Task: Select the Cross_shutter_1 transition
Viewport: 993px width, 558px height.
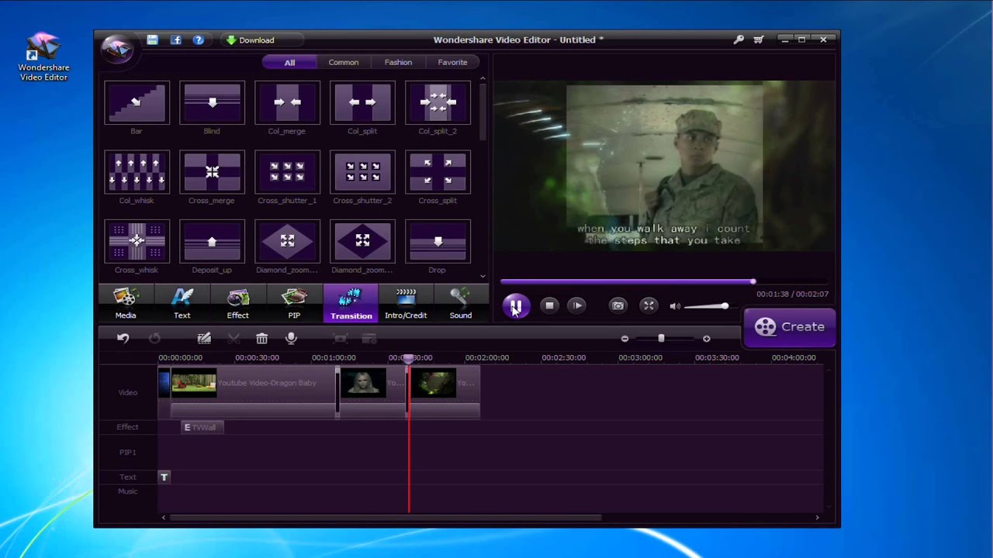Action: pyautogui.click(x=287, y=172)
